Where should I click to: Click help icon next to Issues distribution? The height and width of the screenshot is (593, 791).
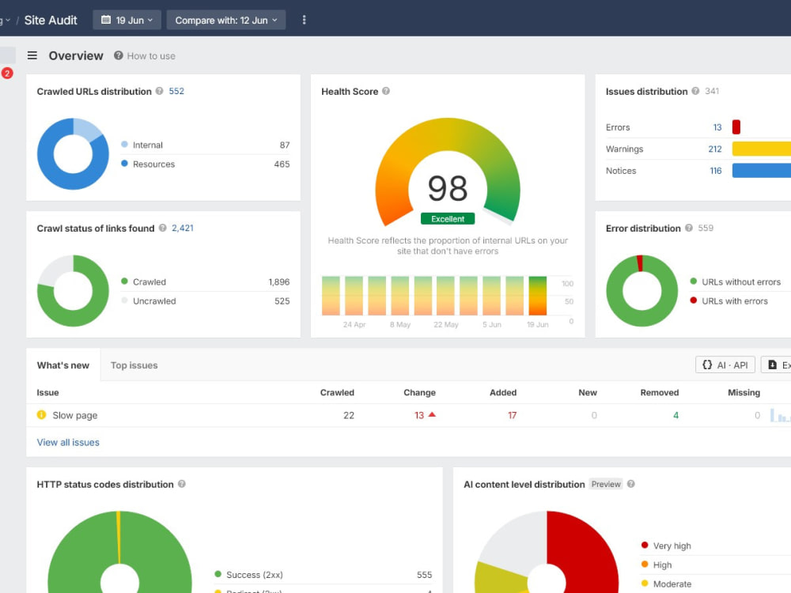pos(695,91)
